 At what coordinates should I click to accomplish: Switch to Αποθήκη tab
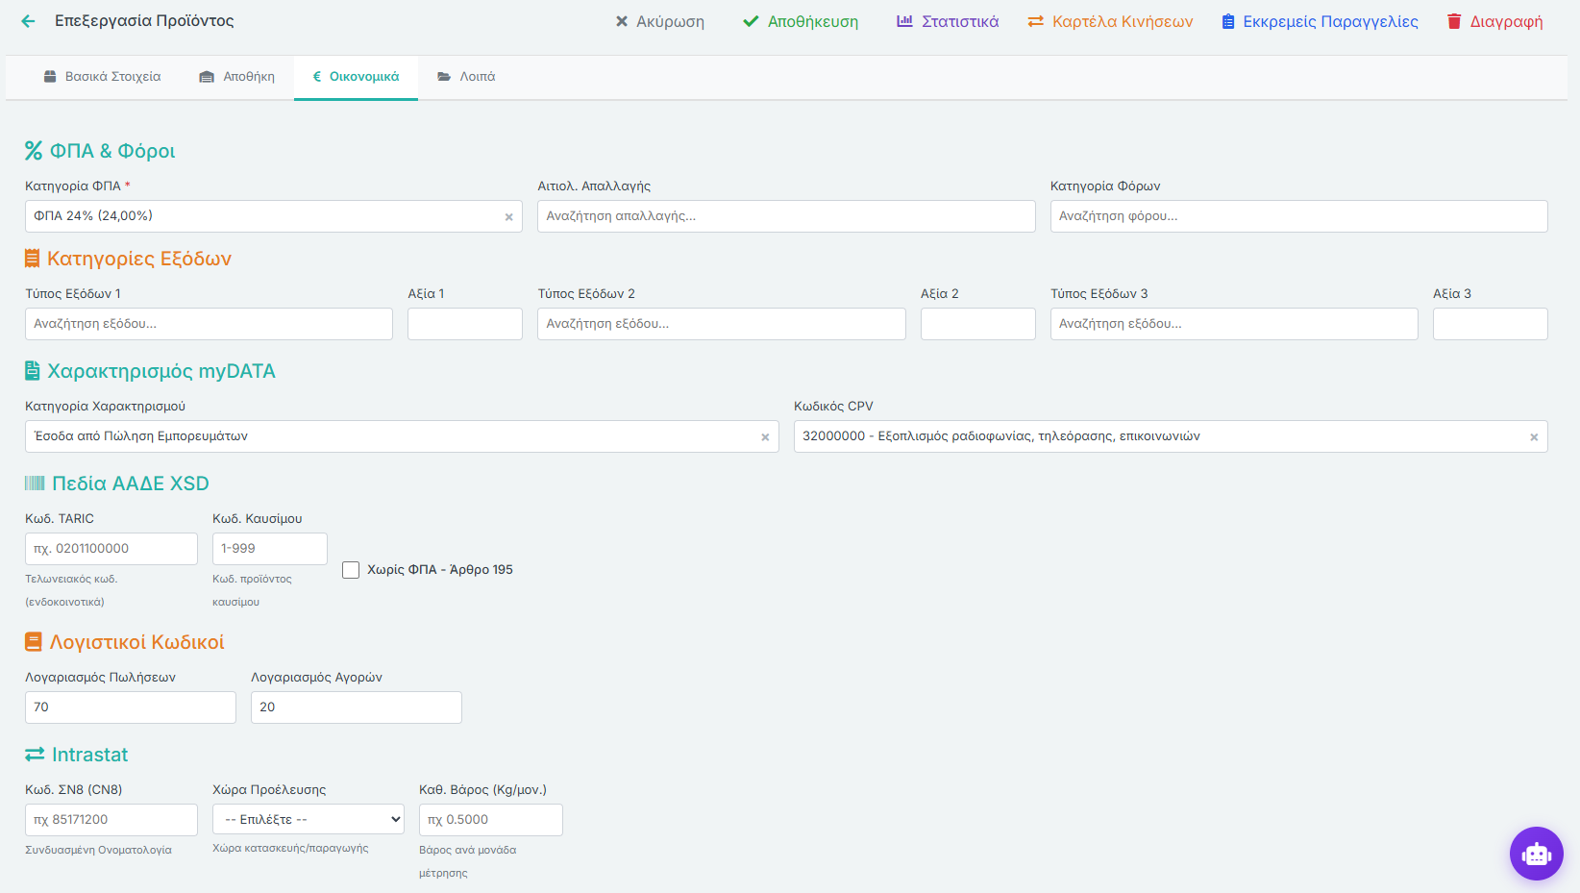(236, 77)
